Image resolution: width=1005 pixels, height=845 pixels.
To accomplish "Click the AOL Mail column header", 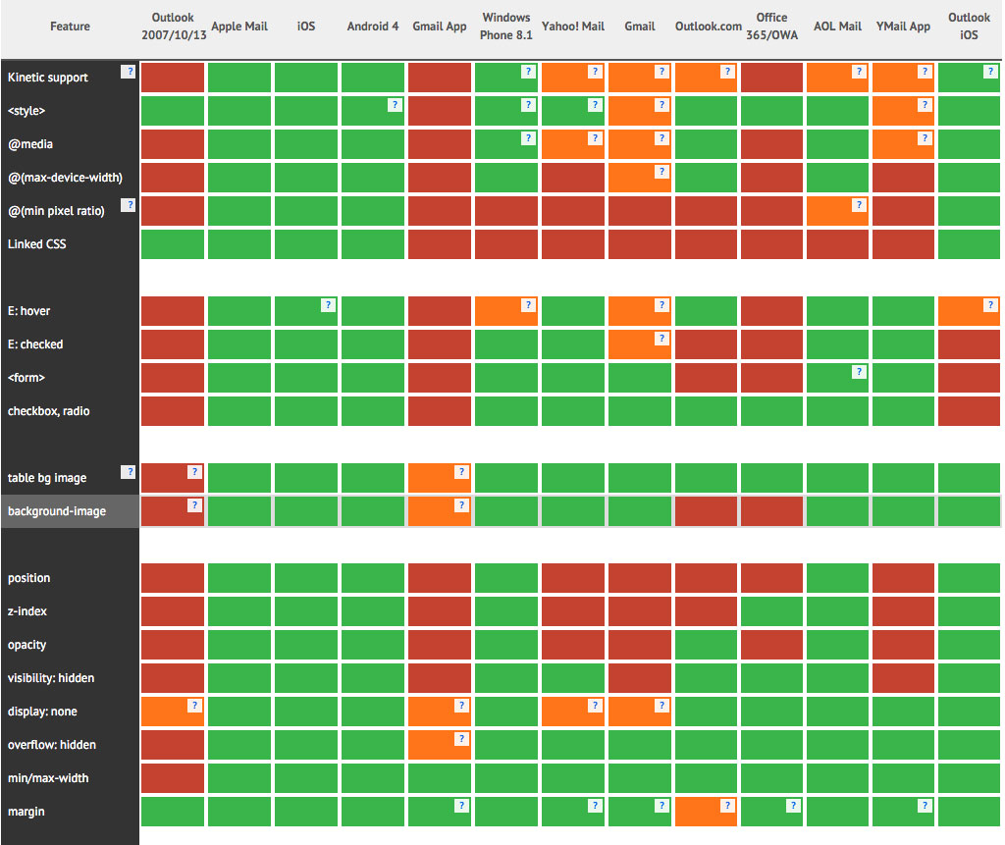I will point(838,26).
